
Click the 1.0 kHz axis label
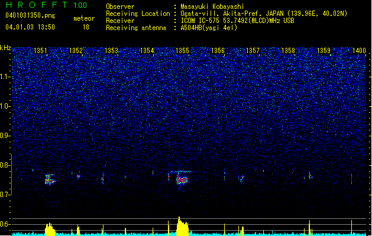pyautogui.click(x=5, y=106)
